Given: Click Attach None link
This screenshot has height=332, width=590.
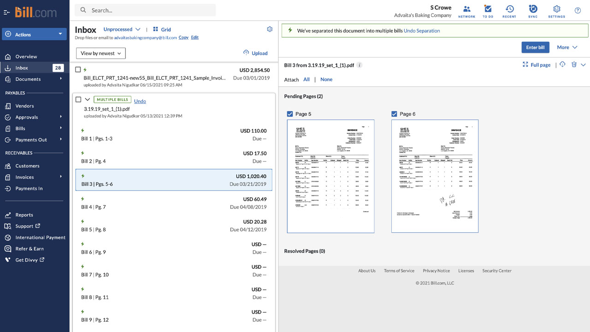Looking at the screenshot, I should pos(326,79).
